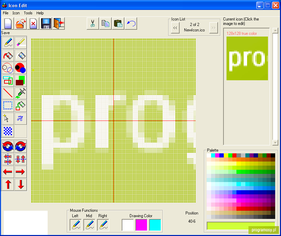This screenshot has width=281, height=236.
Task: Open the Icon menu
Action: [x=16, y=13]
